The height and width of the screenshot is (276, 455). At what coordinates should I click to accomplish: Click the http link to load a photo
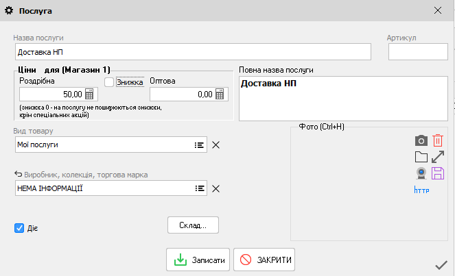421,190
